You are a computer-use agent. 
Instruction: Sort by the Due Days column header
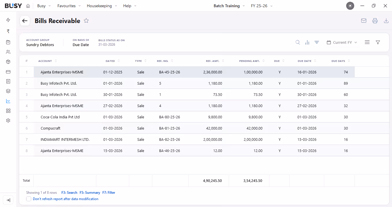pos(341,61)
